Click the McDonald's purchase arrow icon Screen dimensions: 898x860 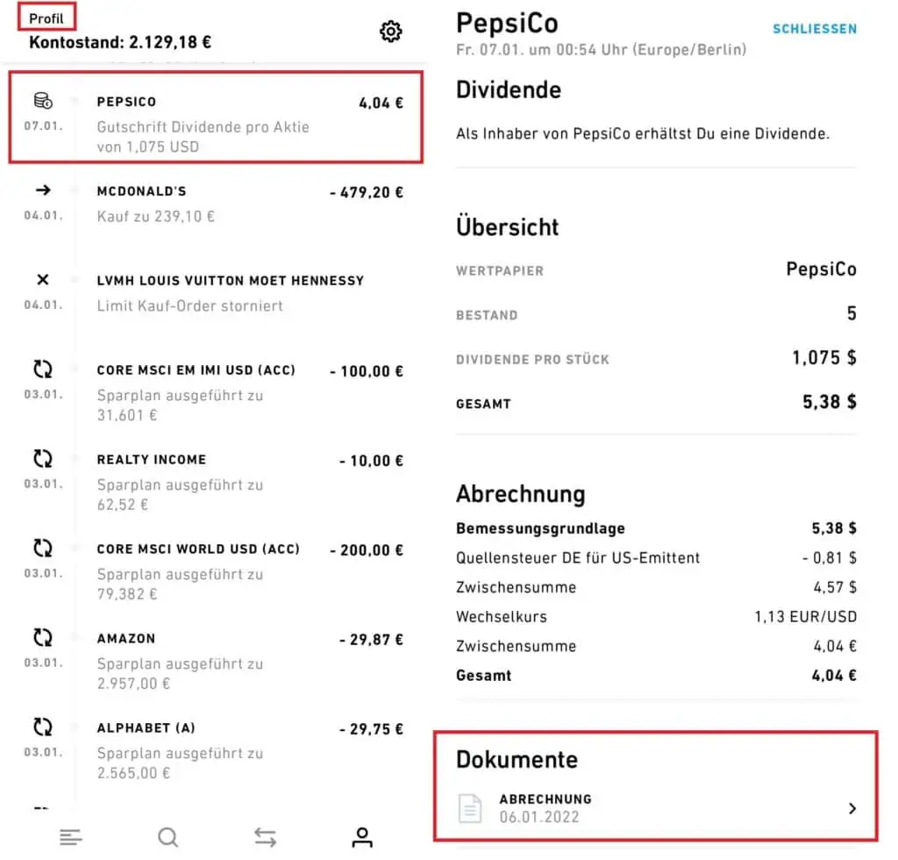[43, 190]
